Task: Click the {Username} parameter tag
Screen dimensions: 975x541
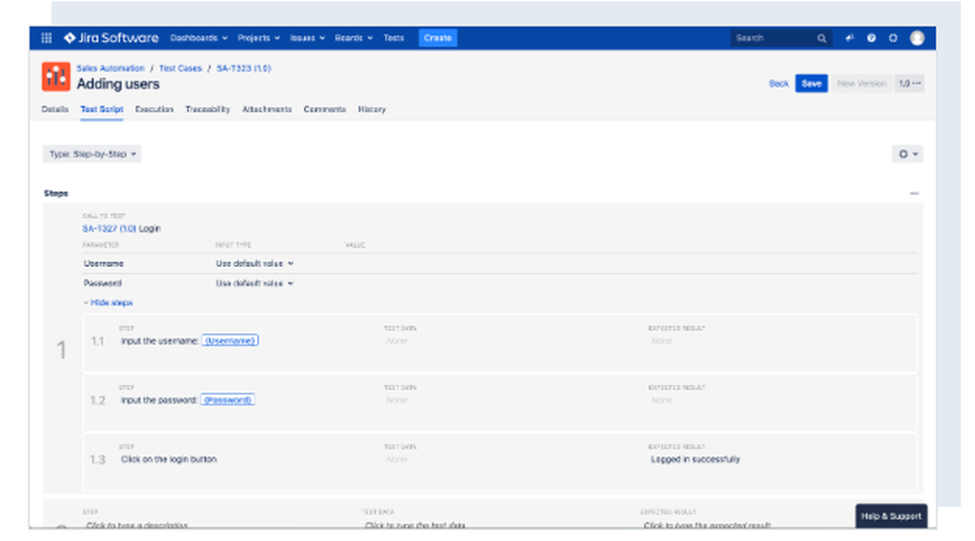Action: click(230, 341)
